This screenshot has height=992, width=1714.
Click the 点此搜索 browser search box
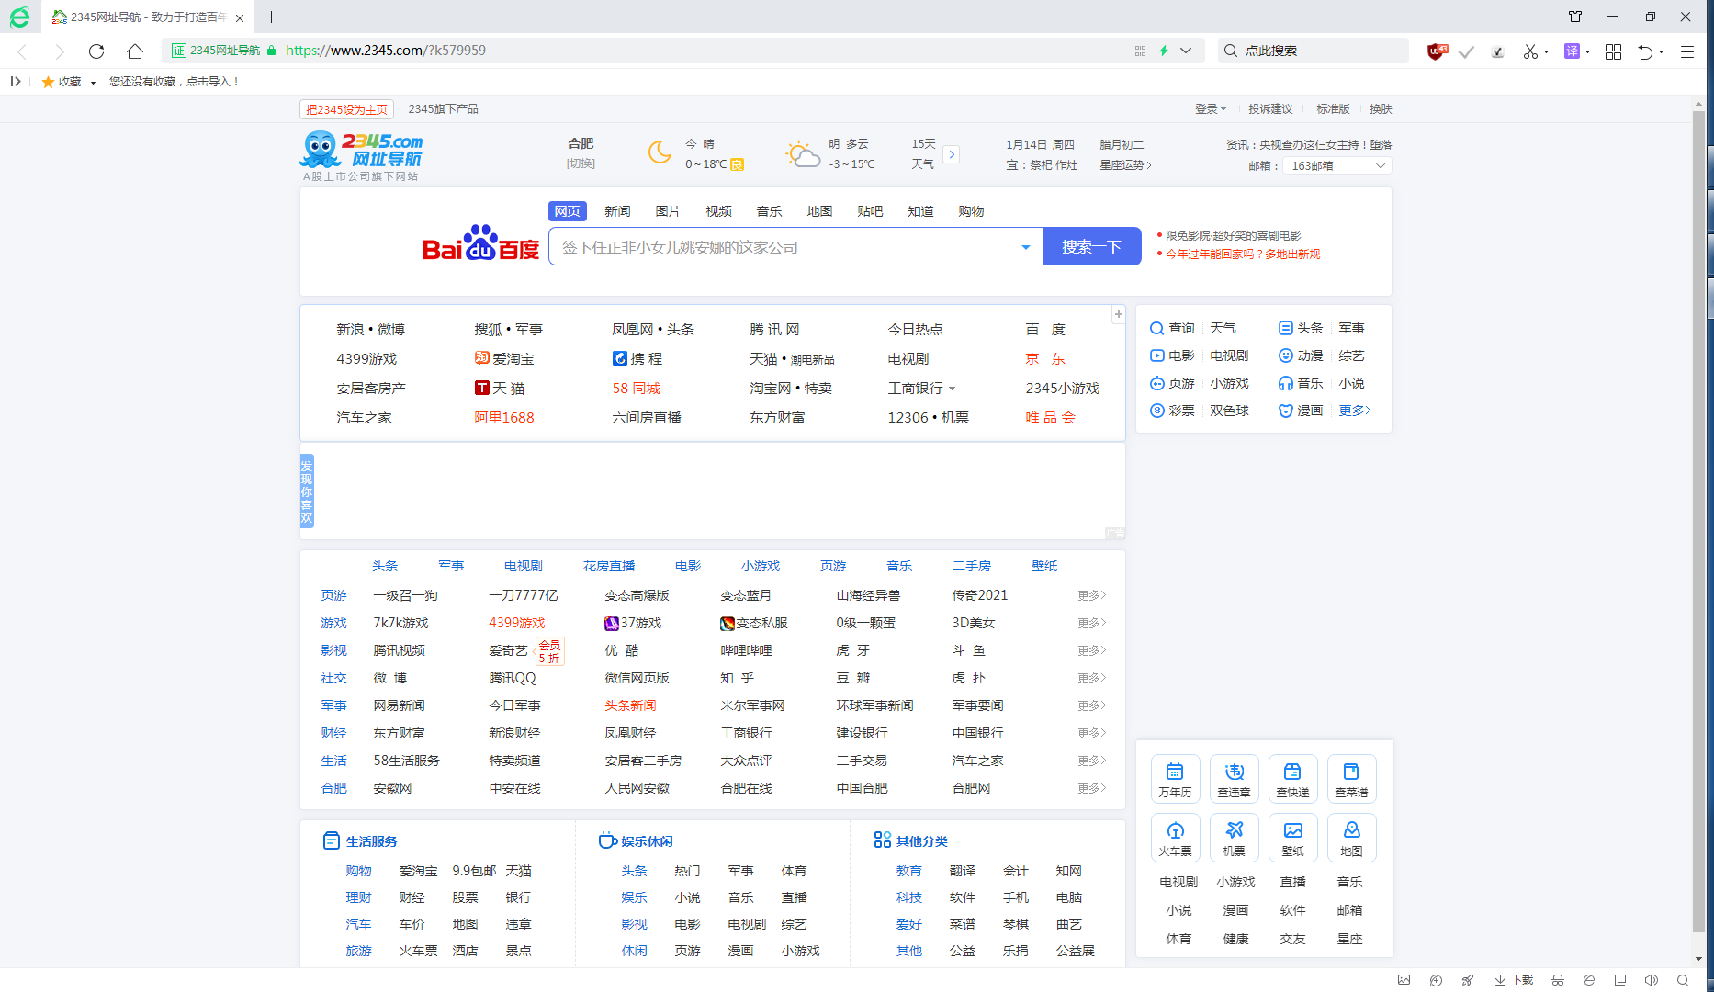[1314, 51]
